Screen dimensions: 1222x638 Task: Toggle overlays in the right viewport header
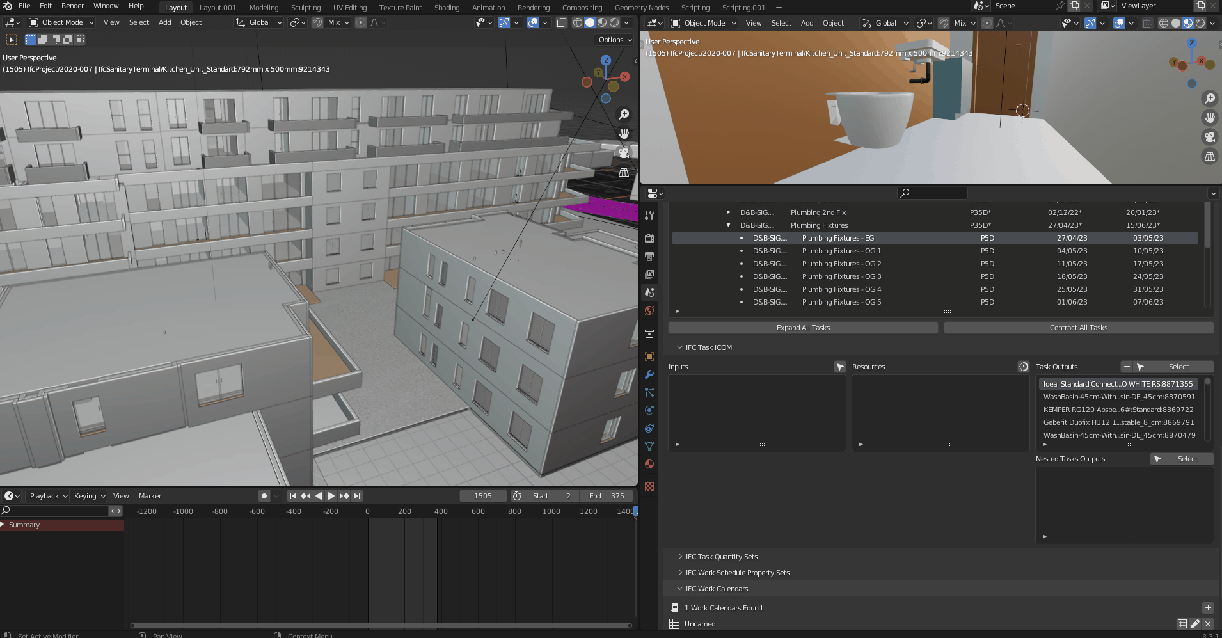(x=1119, y=23)
